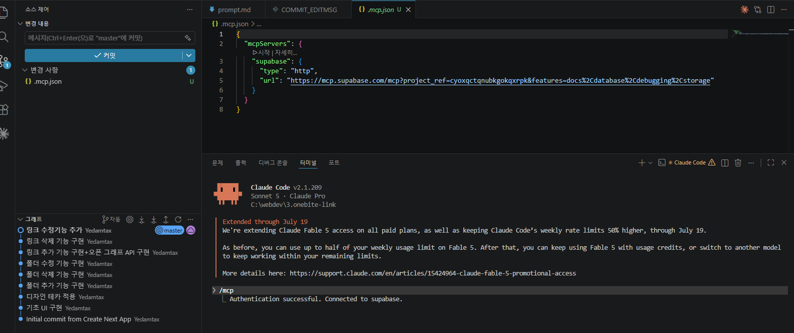Select Initial commit from Create Next App
The height and width of the screenshot is (333, 794).
79,319
